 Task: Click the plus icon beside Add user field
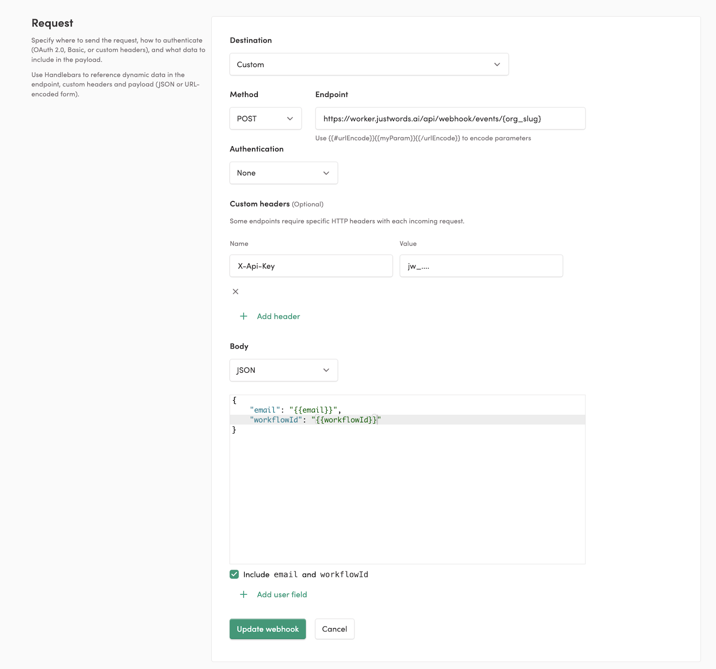243,594
